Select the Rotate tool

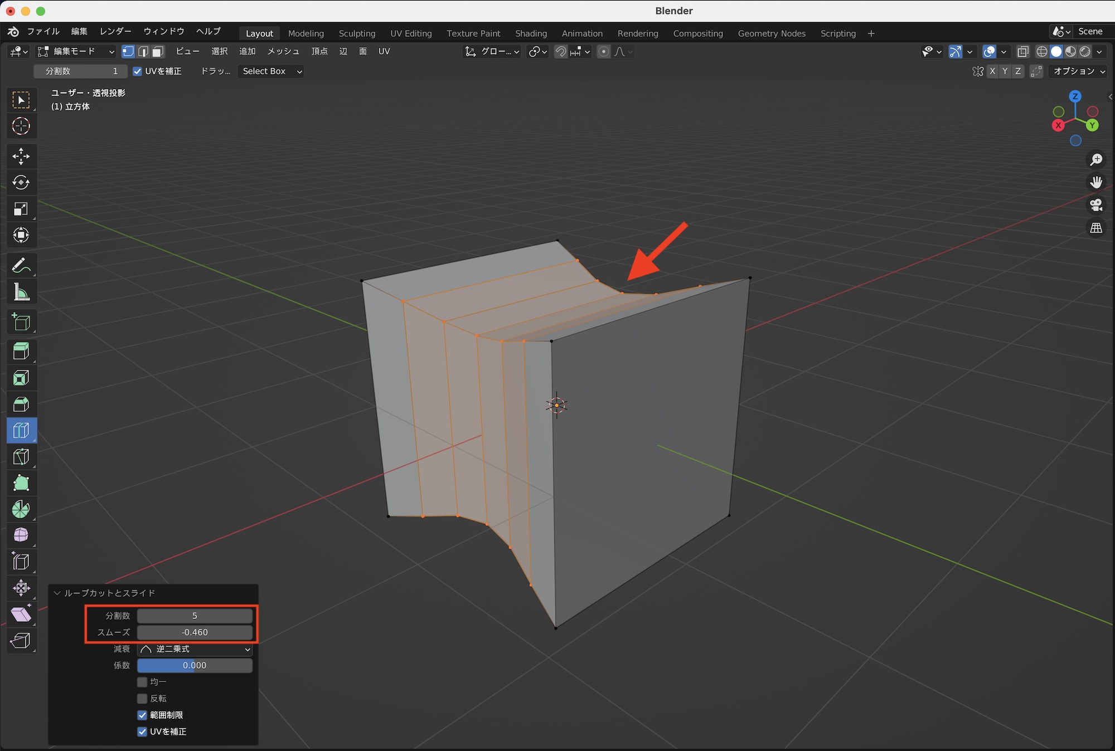pyautogui.click(x=21, y=183)
